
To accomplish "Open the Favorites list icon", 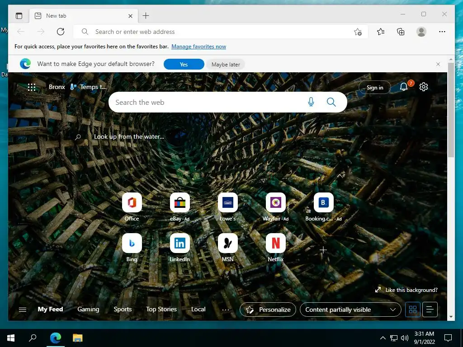I will coord(381,32).
